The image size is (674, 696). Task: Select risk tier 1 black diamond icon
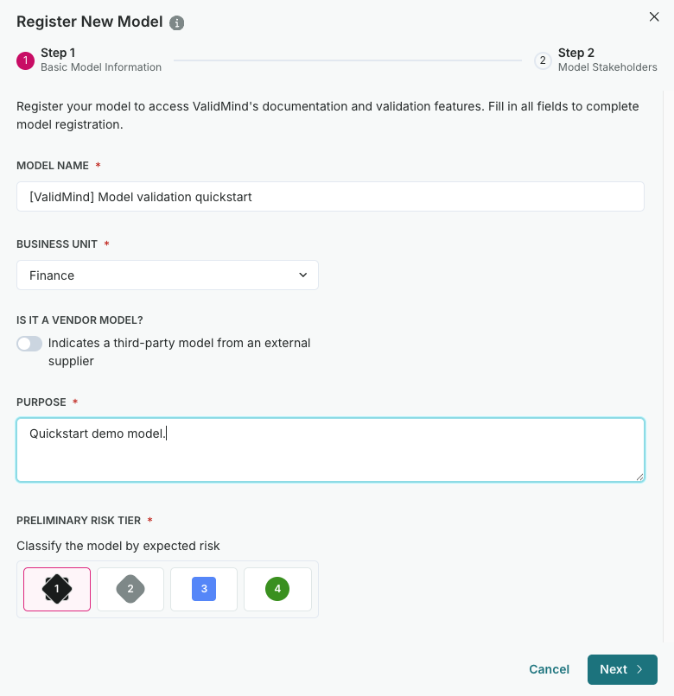[x=57, y=589]
